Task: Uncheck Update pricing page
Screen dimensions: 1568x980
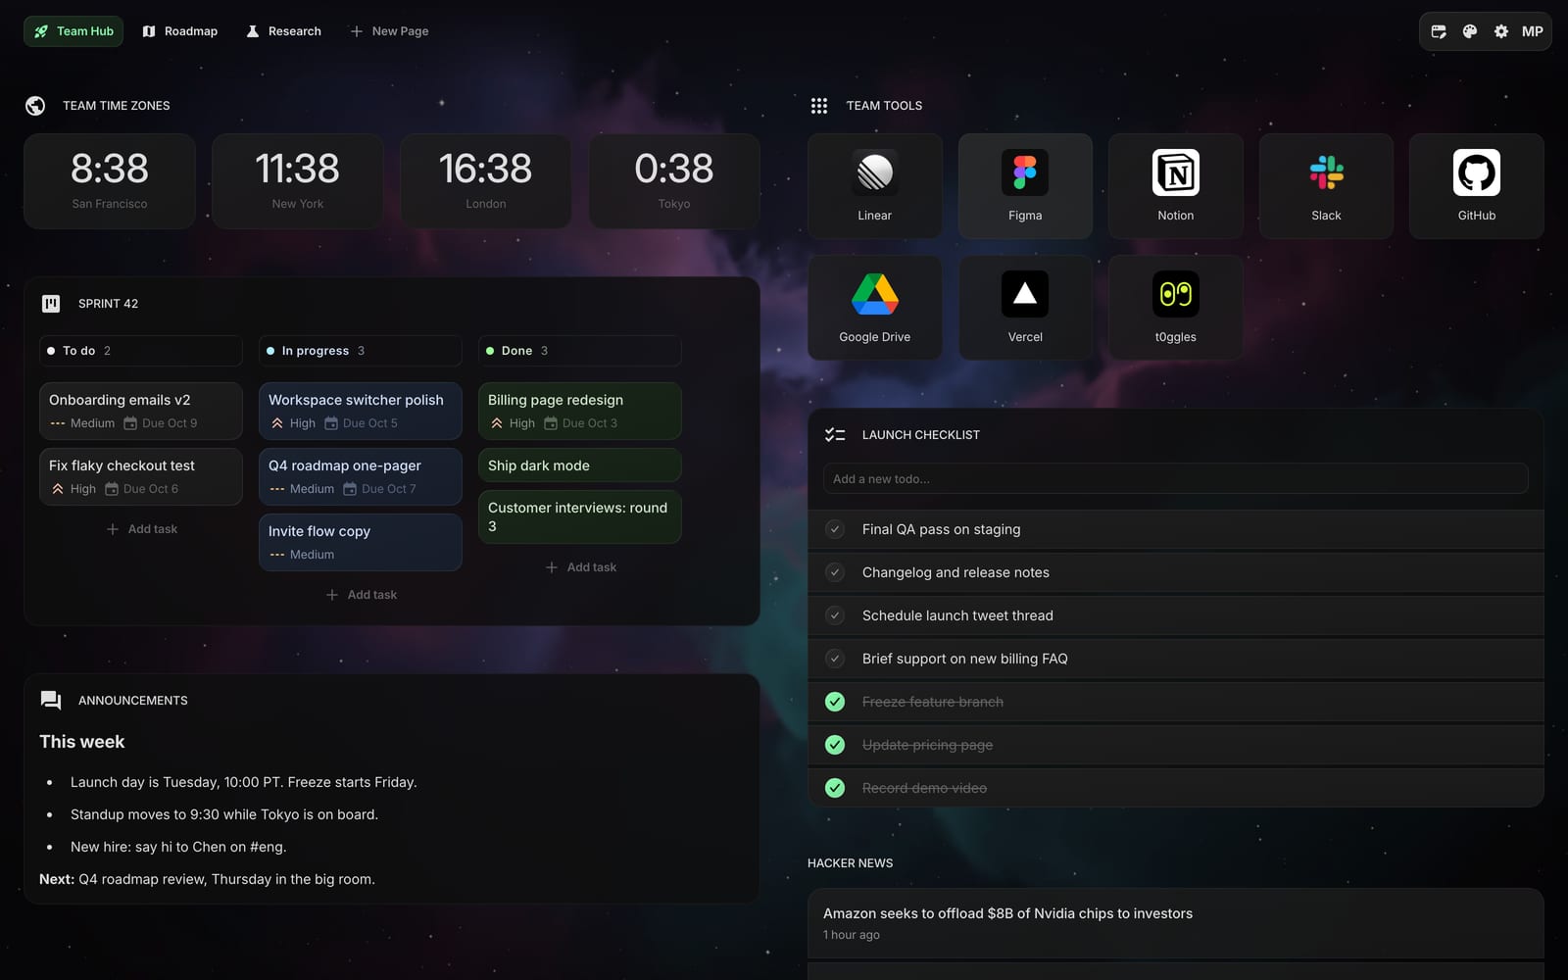Action: [835, 745]
